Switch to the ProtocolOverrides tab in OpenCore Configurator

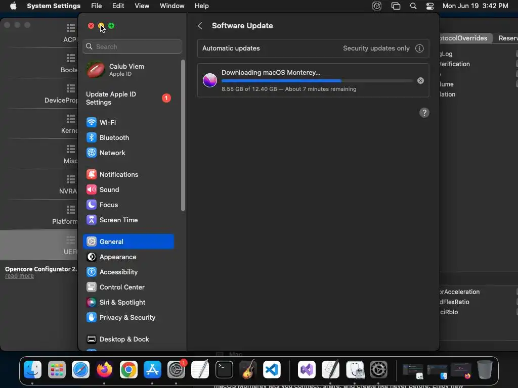[465, 38]
